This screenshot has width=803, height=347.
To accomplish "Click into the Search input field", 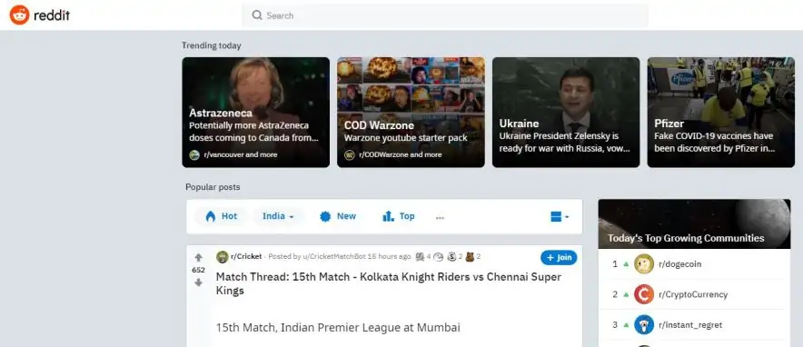I will point(445,15).
